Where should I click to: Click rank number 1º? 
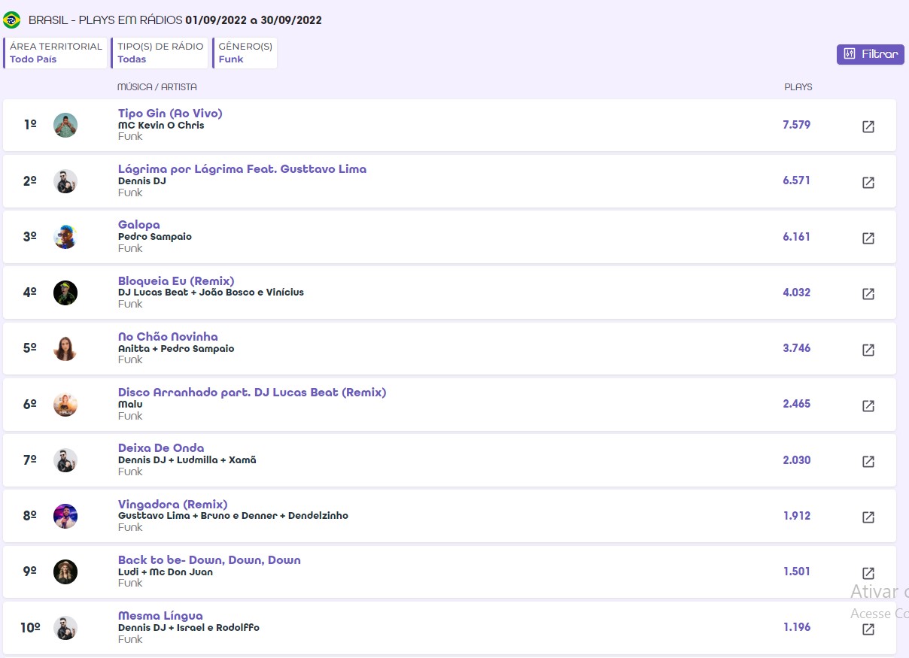[30, 125]
